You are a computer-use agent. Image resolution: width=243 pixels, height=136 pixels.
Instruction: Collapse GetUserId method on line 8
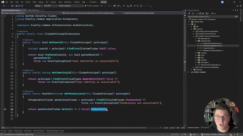tap(16, 42)
